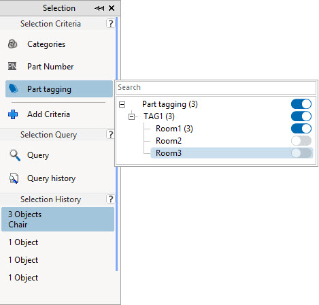Select the 3 Objects Chair history entry
This screenshot has width=319, height=305.
[58, 219]
